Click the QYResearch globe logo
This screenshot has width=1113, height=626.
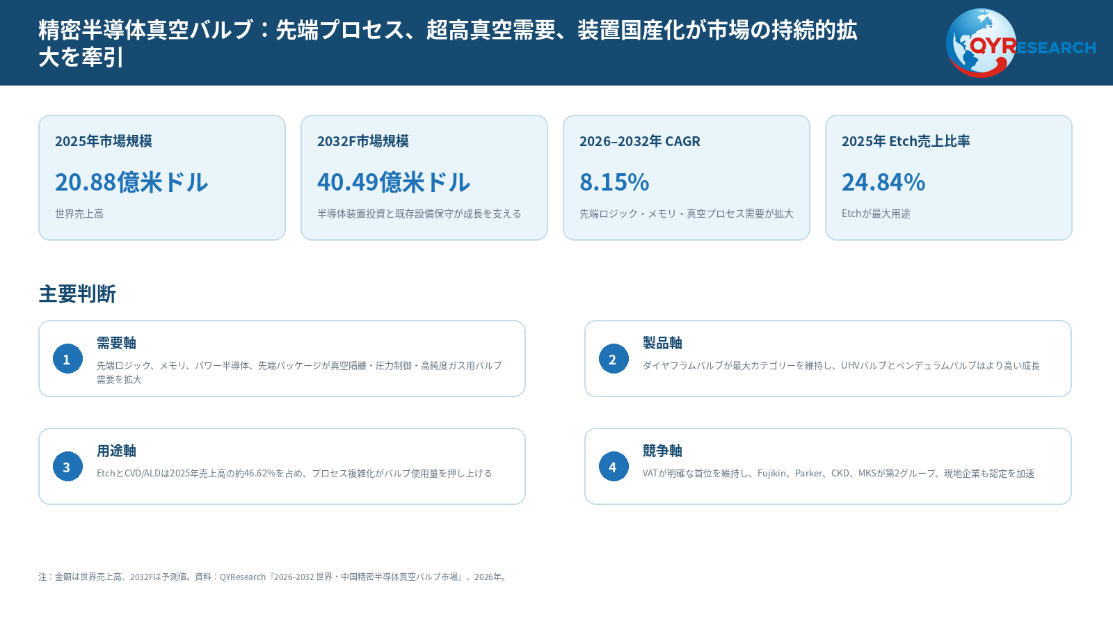click(x=1020, y=42)
